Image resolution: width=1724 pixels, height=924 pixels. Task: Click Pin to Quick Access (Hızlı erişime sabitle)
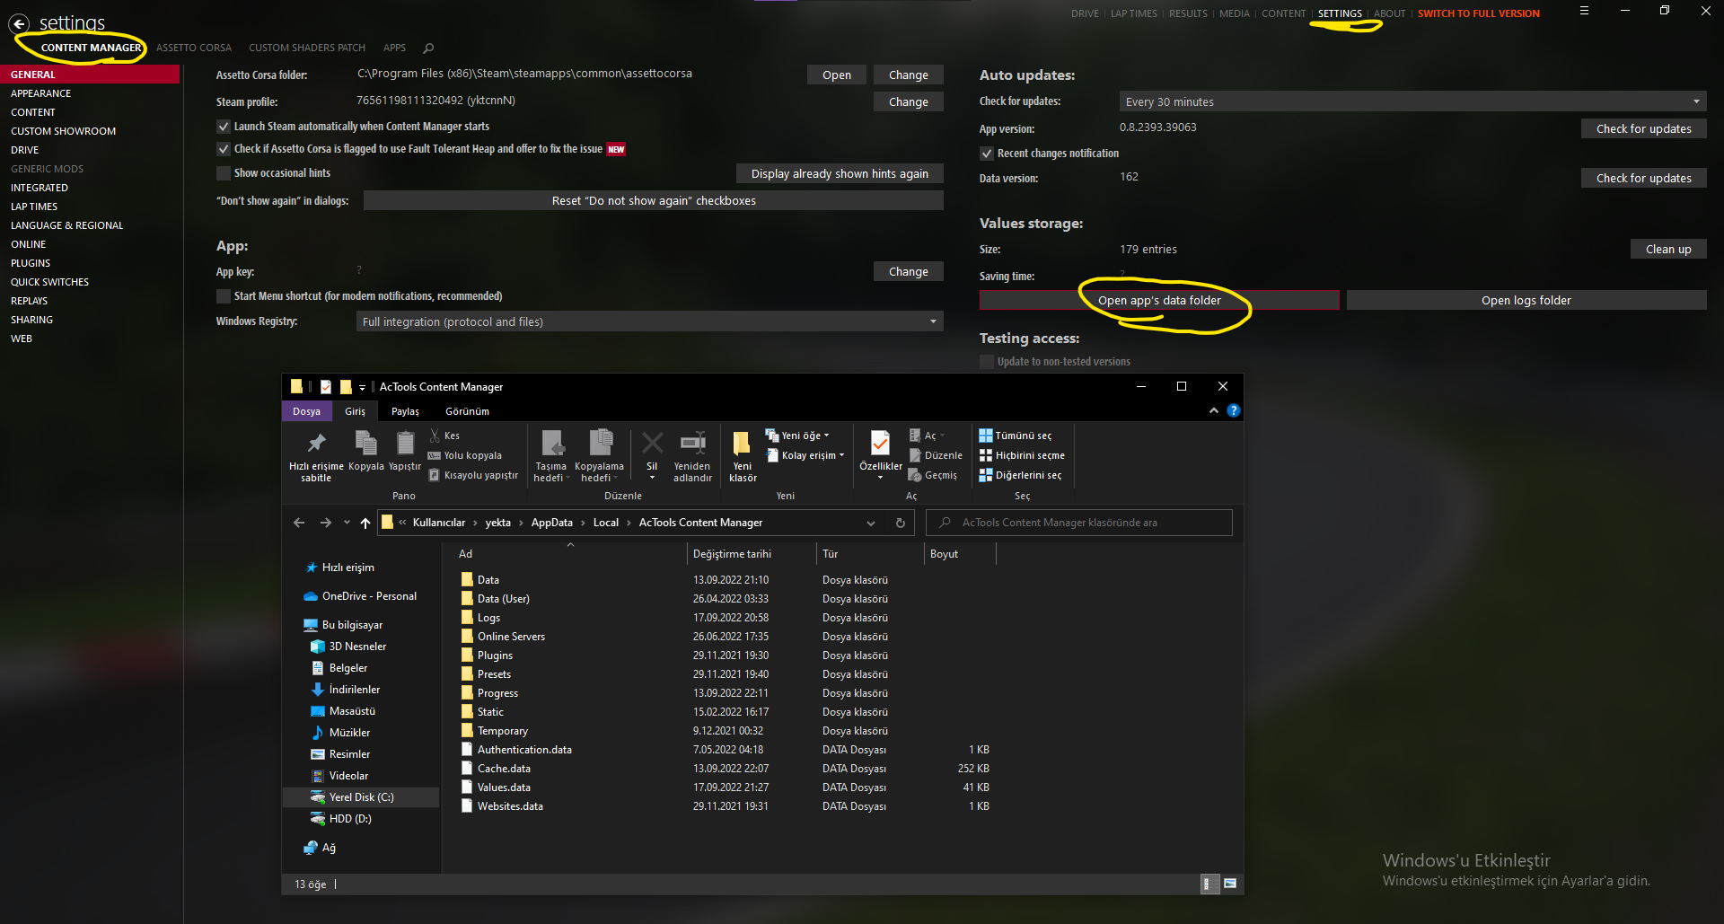[316, 456]
